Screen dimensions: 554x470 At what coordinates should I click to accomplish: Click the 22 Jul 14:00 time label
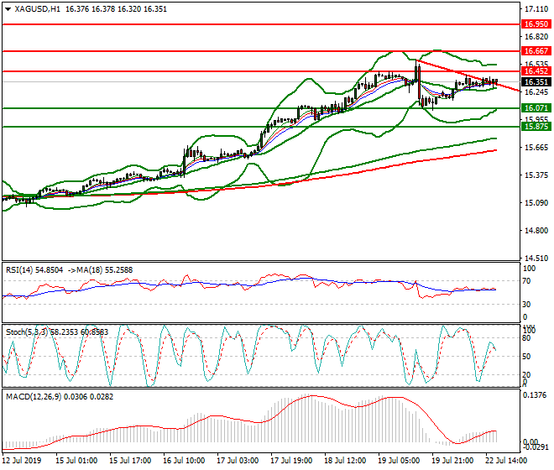point(506,461)
